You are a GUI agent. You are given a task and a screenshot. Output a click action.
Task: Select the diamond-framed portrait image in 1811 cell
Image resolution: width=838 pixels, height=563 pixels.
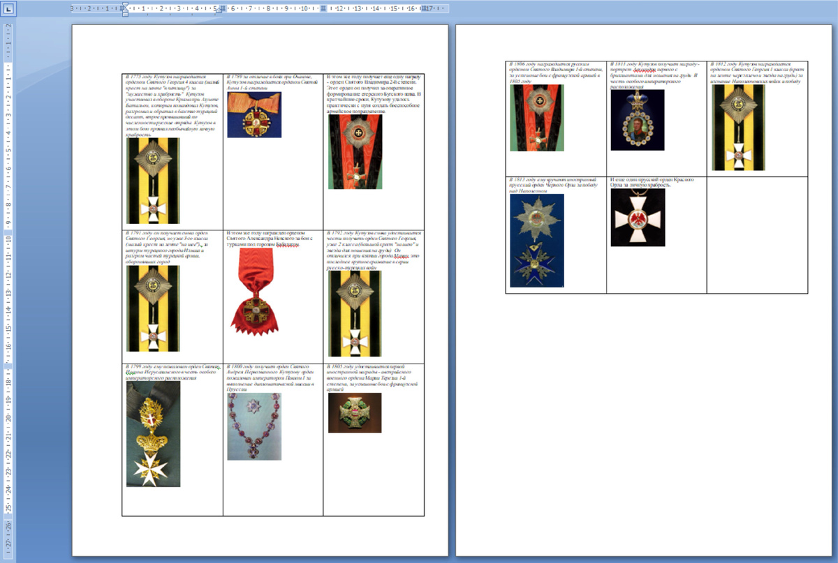[x=638, y=119]
